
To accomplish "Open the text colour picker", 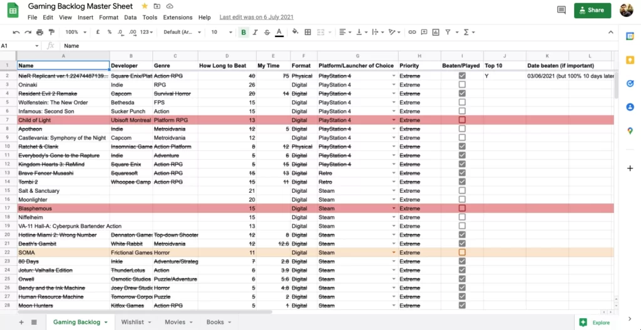I will pyautogui.click(x=279, y=32).
